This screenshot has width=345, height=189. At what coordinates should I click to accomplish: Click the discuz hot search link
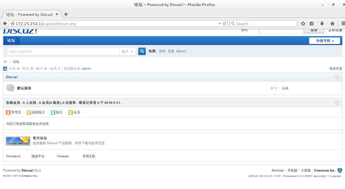tap(181, 51)
